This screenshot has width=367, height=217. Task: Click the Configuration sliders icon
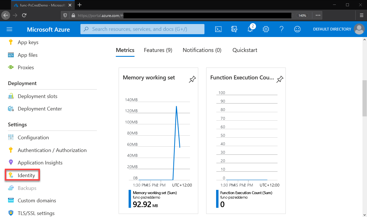[x=11, y=138]
